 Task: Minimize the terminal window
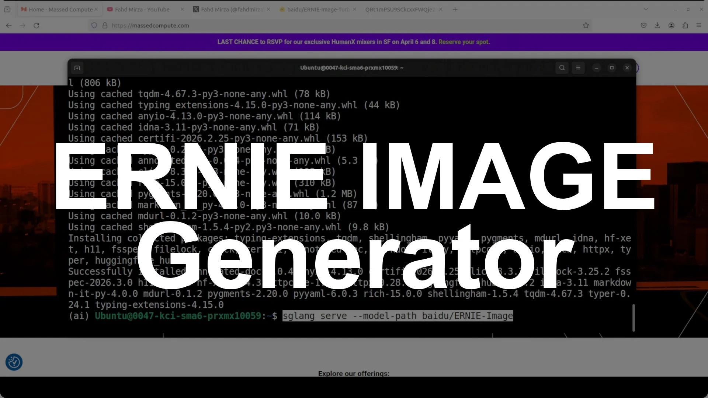pos(596,68)
